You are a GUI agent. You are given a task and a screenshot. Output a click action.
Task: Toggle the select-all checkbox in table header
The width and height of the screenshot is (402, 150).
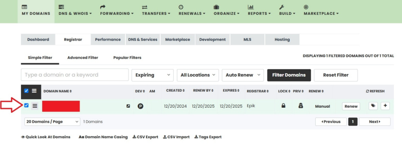point(26,91)
